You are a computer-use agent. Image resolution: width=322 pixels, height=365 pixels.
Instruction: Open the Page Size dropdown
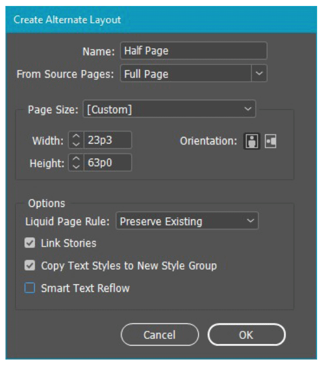(x=169, y=109)
